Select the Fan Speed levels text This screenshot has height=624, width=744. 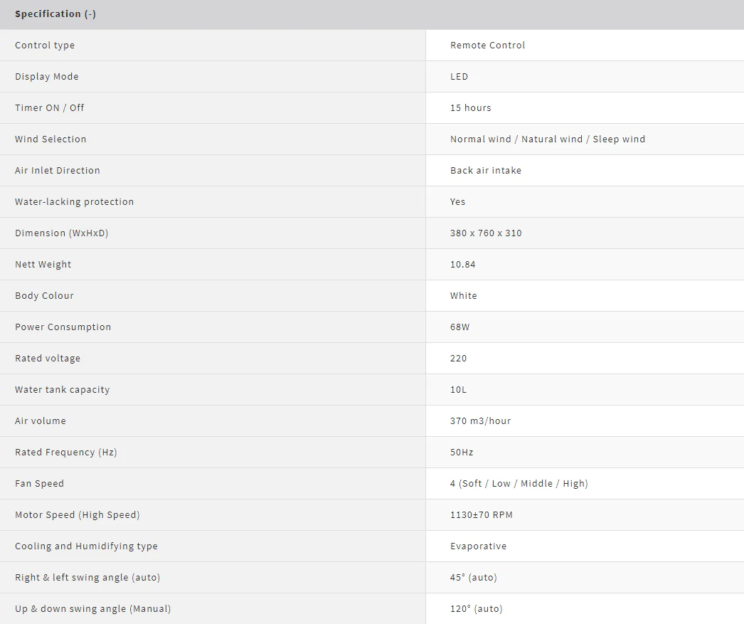point(519,484)
